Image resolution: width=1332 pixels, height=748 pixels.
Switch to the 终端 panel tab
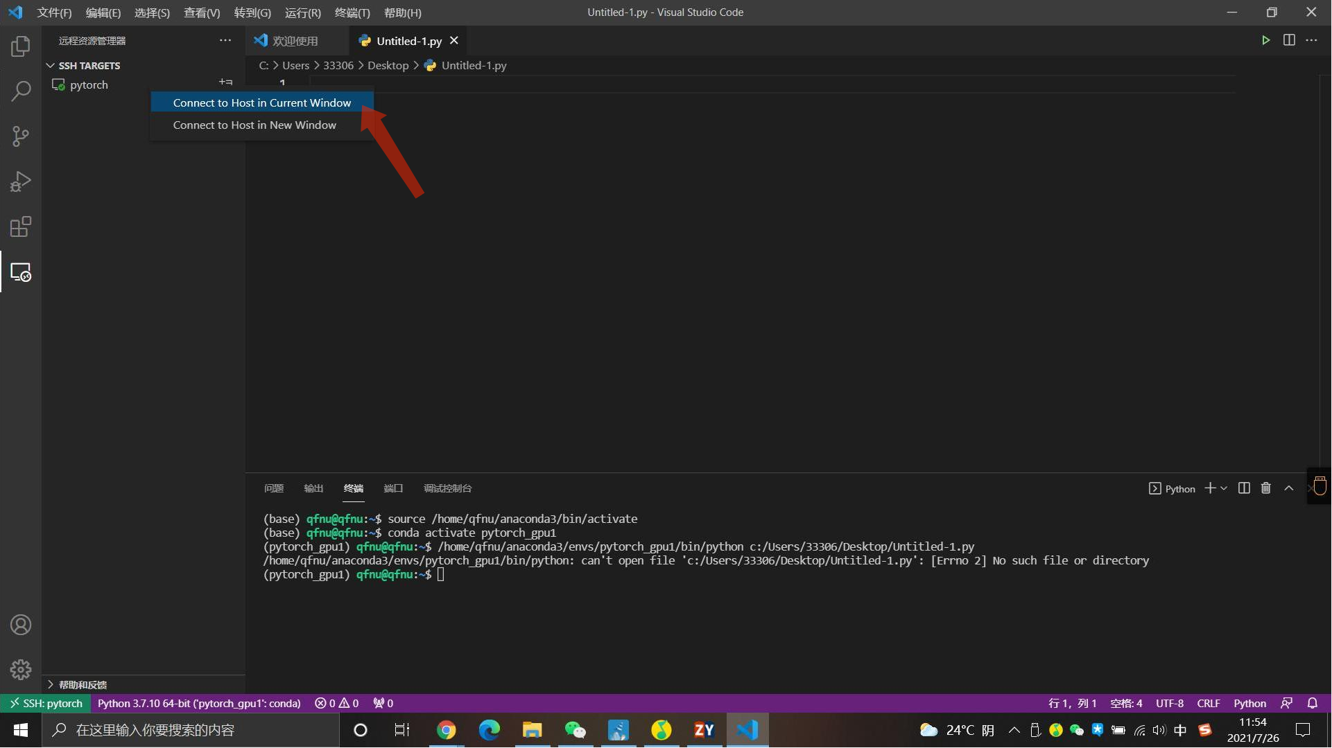[354, 488]
